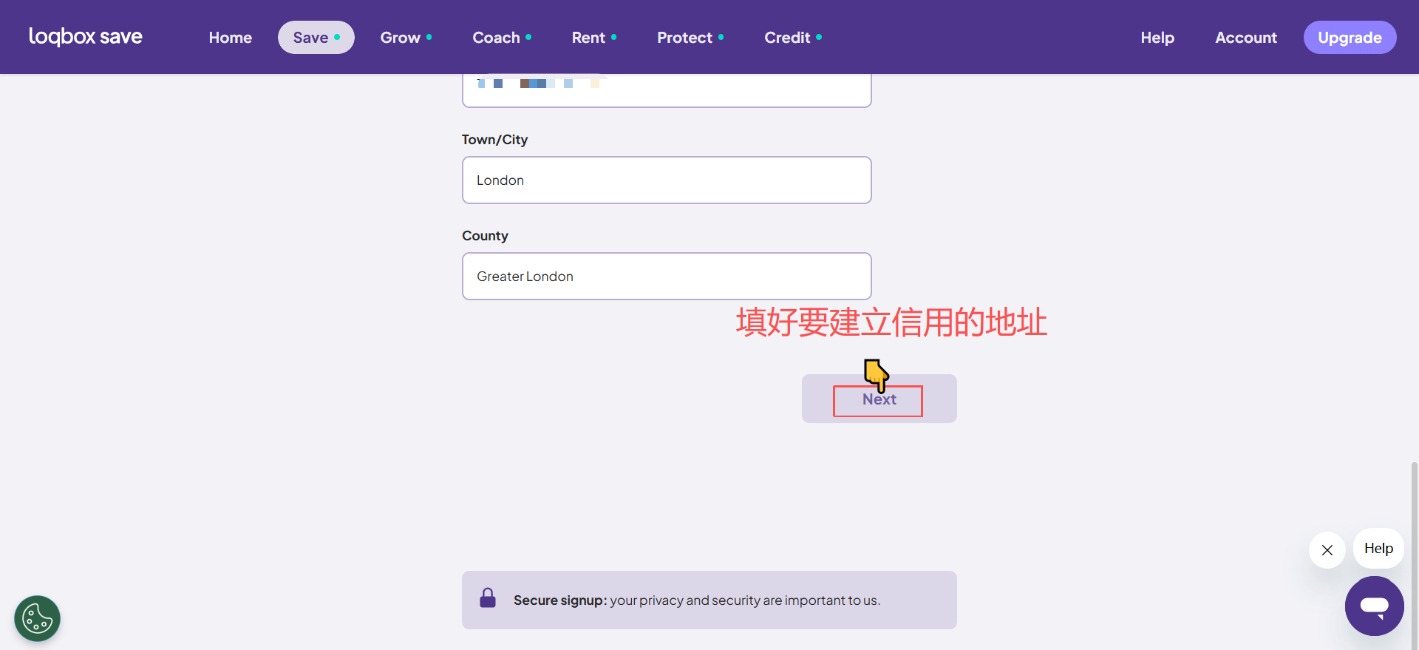Go to the Home menu item
The image size is (1419, 650).
pyautogui.click(x=230, y=38)
